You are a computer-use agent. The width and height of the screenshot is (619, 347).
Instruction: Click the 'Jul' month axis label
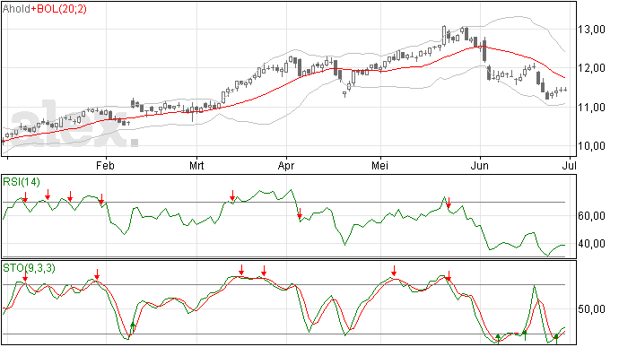click(570, 165)
